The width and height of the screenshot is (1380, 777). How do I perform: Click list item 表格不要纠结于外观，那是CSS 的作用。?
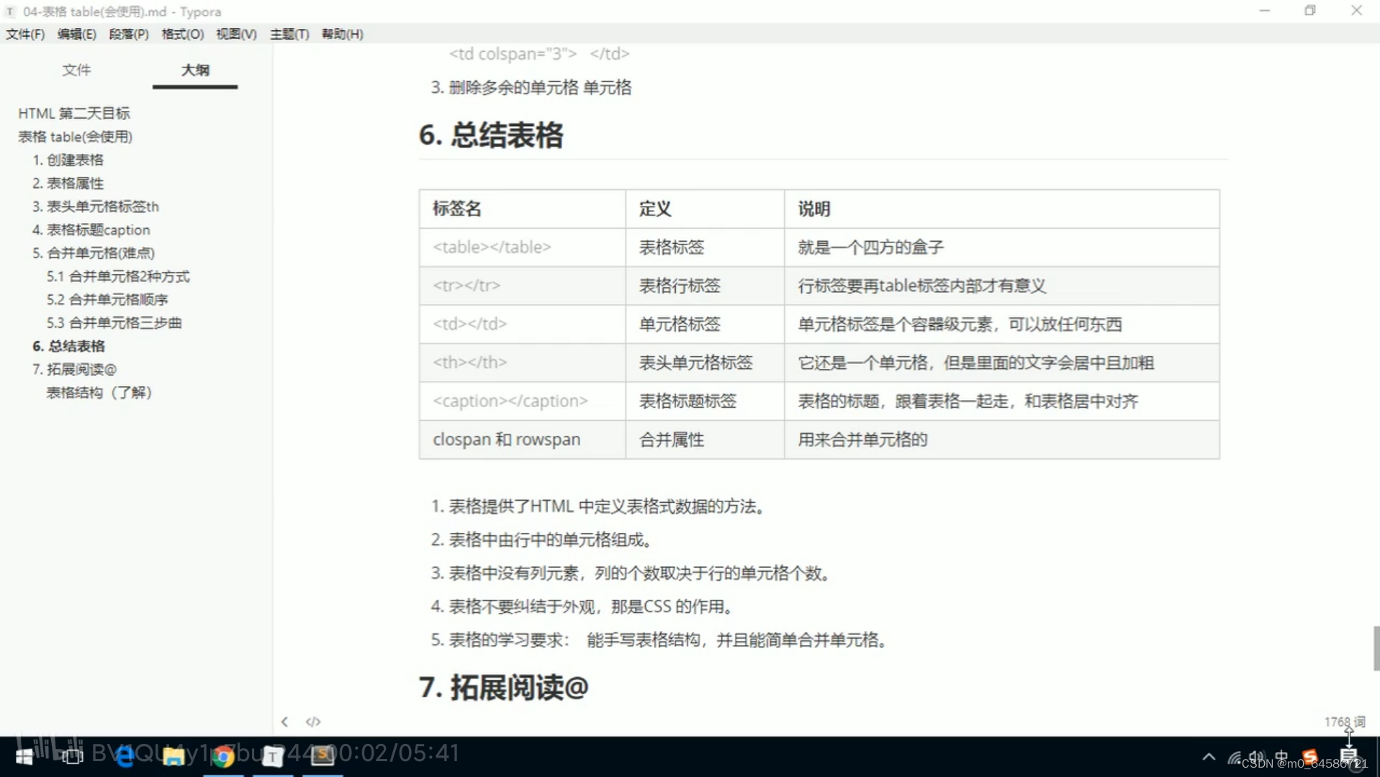592,606
